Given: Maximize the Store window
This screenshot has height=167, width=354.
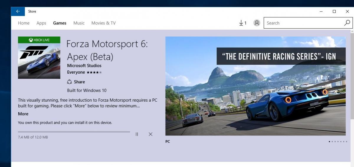Looking at the screenshot, I should [334, 11].
